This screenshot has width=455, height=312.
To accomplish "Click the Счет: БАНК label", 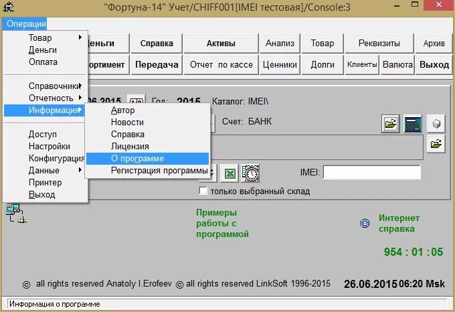I will click(x=247, y=121).
